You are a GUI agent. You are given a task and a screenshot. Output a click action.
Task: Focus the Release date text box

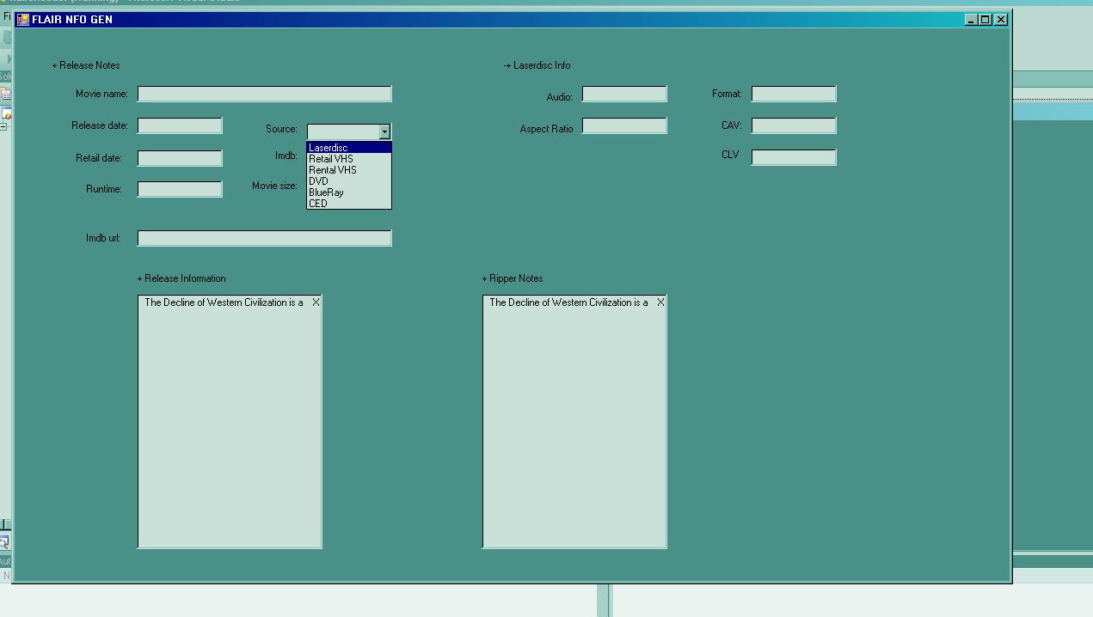pos(180,126)
